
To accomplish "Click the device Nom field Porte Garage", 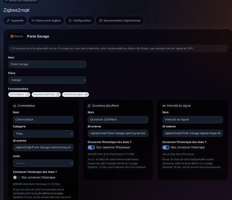I will (47, 64).
